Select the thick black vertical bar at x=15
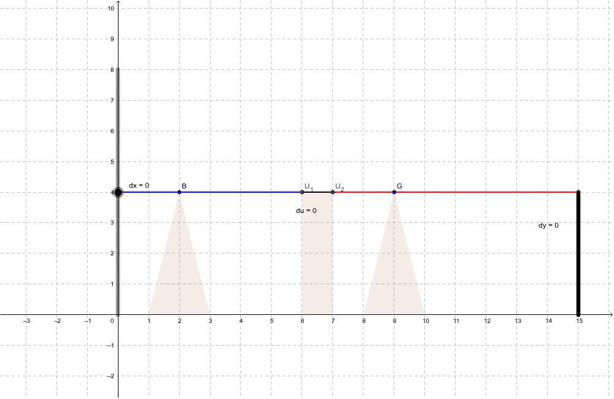The image size is (614, 399). [x=578, y=253]
